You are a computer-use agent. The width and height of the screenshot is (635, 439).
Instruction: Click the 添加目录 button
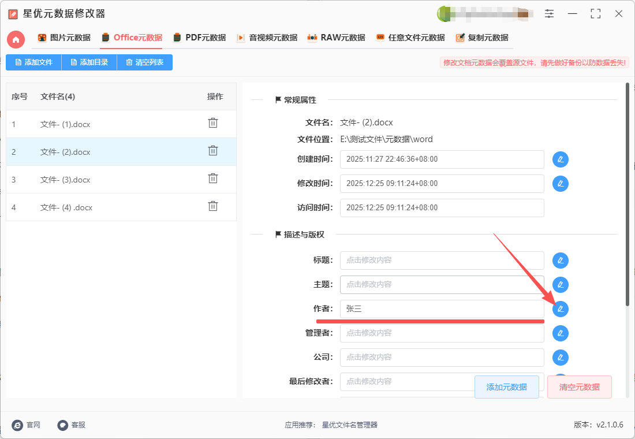[x=89, y=62]
